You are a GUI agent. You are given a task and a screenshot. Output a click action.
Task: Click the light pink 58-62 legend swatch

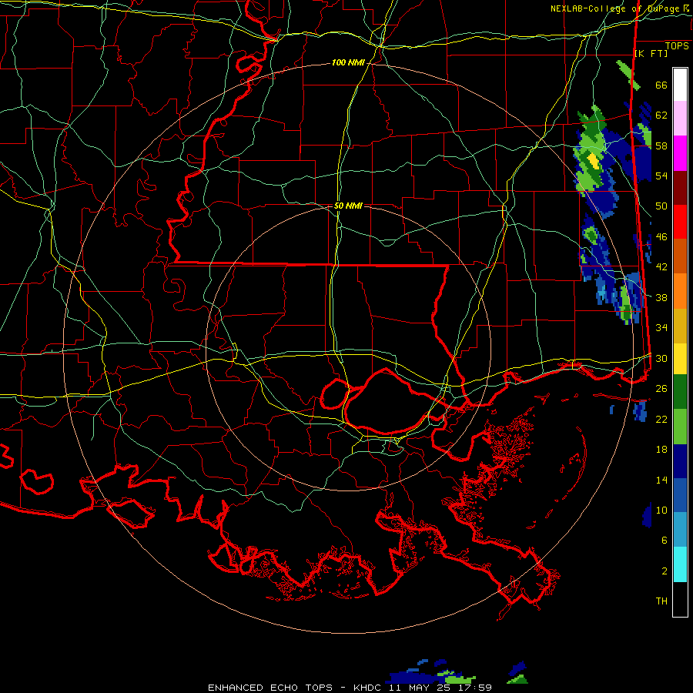pyautogui.click(x=680, y=119)
